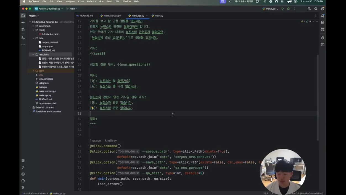This screenshot has height=195, width=346.
Task: Click the Apple menu logo
Action: pyautogui.click(x=24, y=2)
